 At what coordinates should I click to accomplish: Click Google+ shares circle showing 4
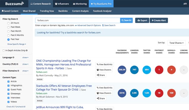[x=171, y=70]
